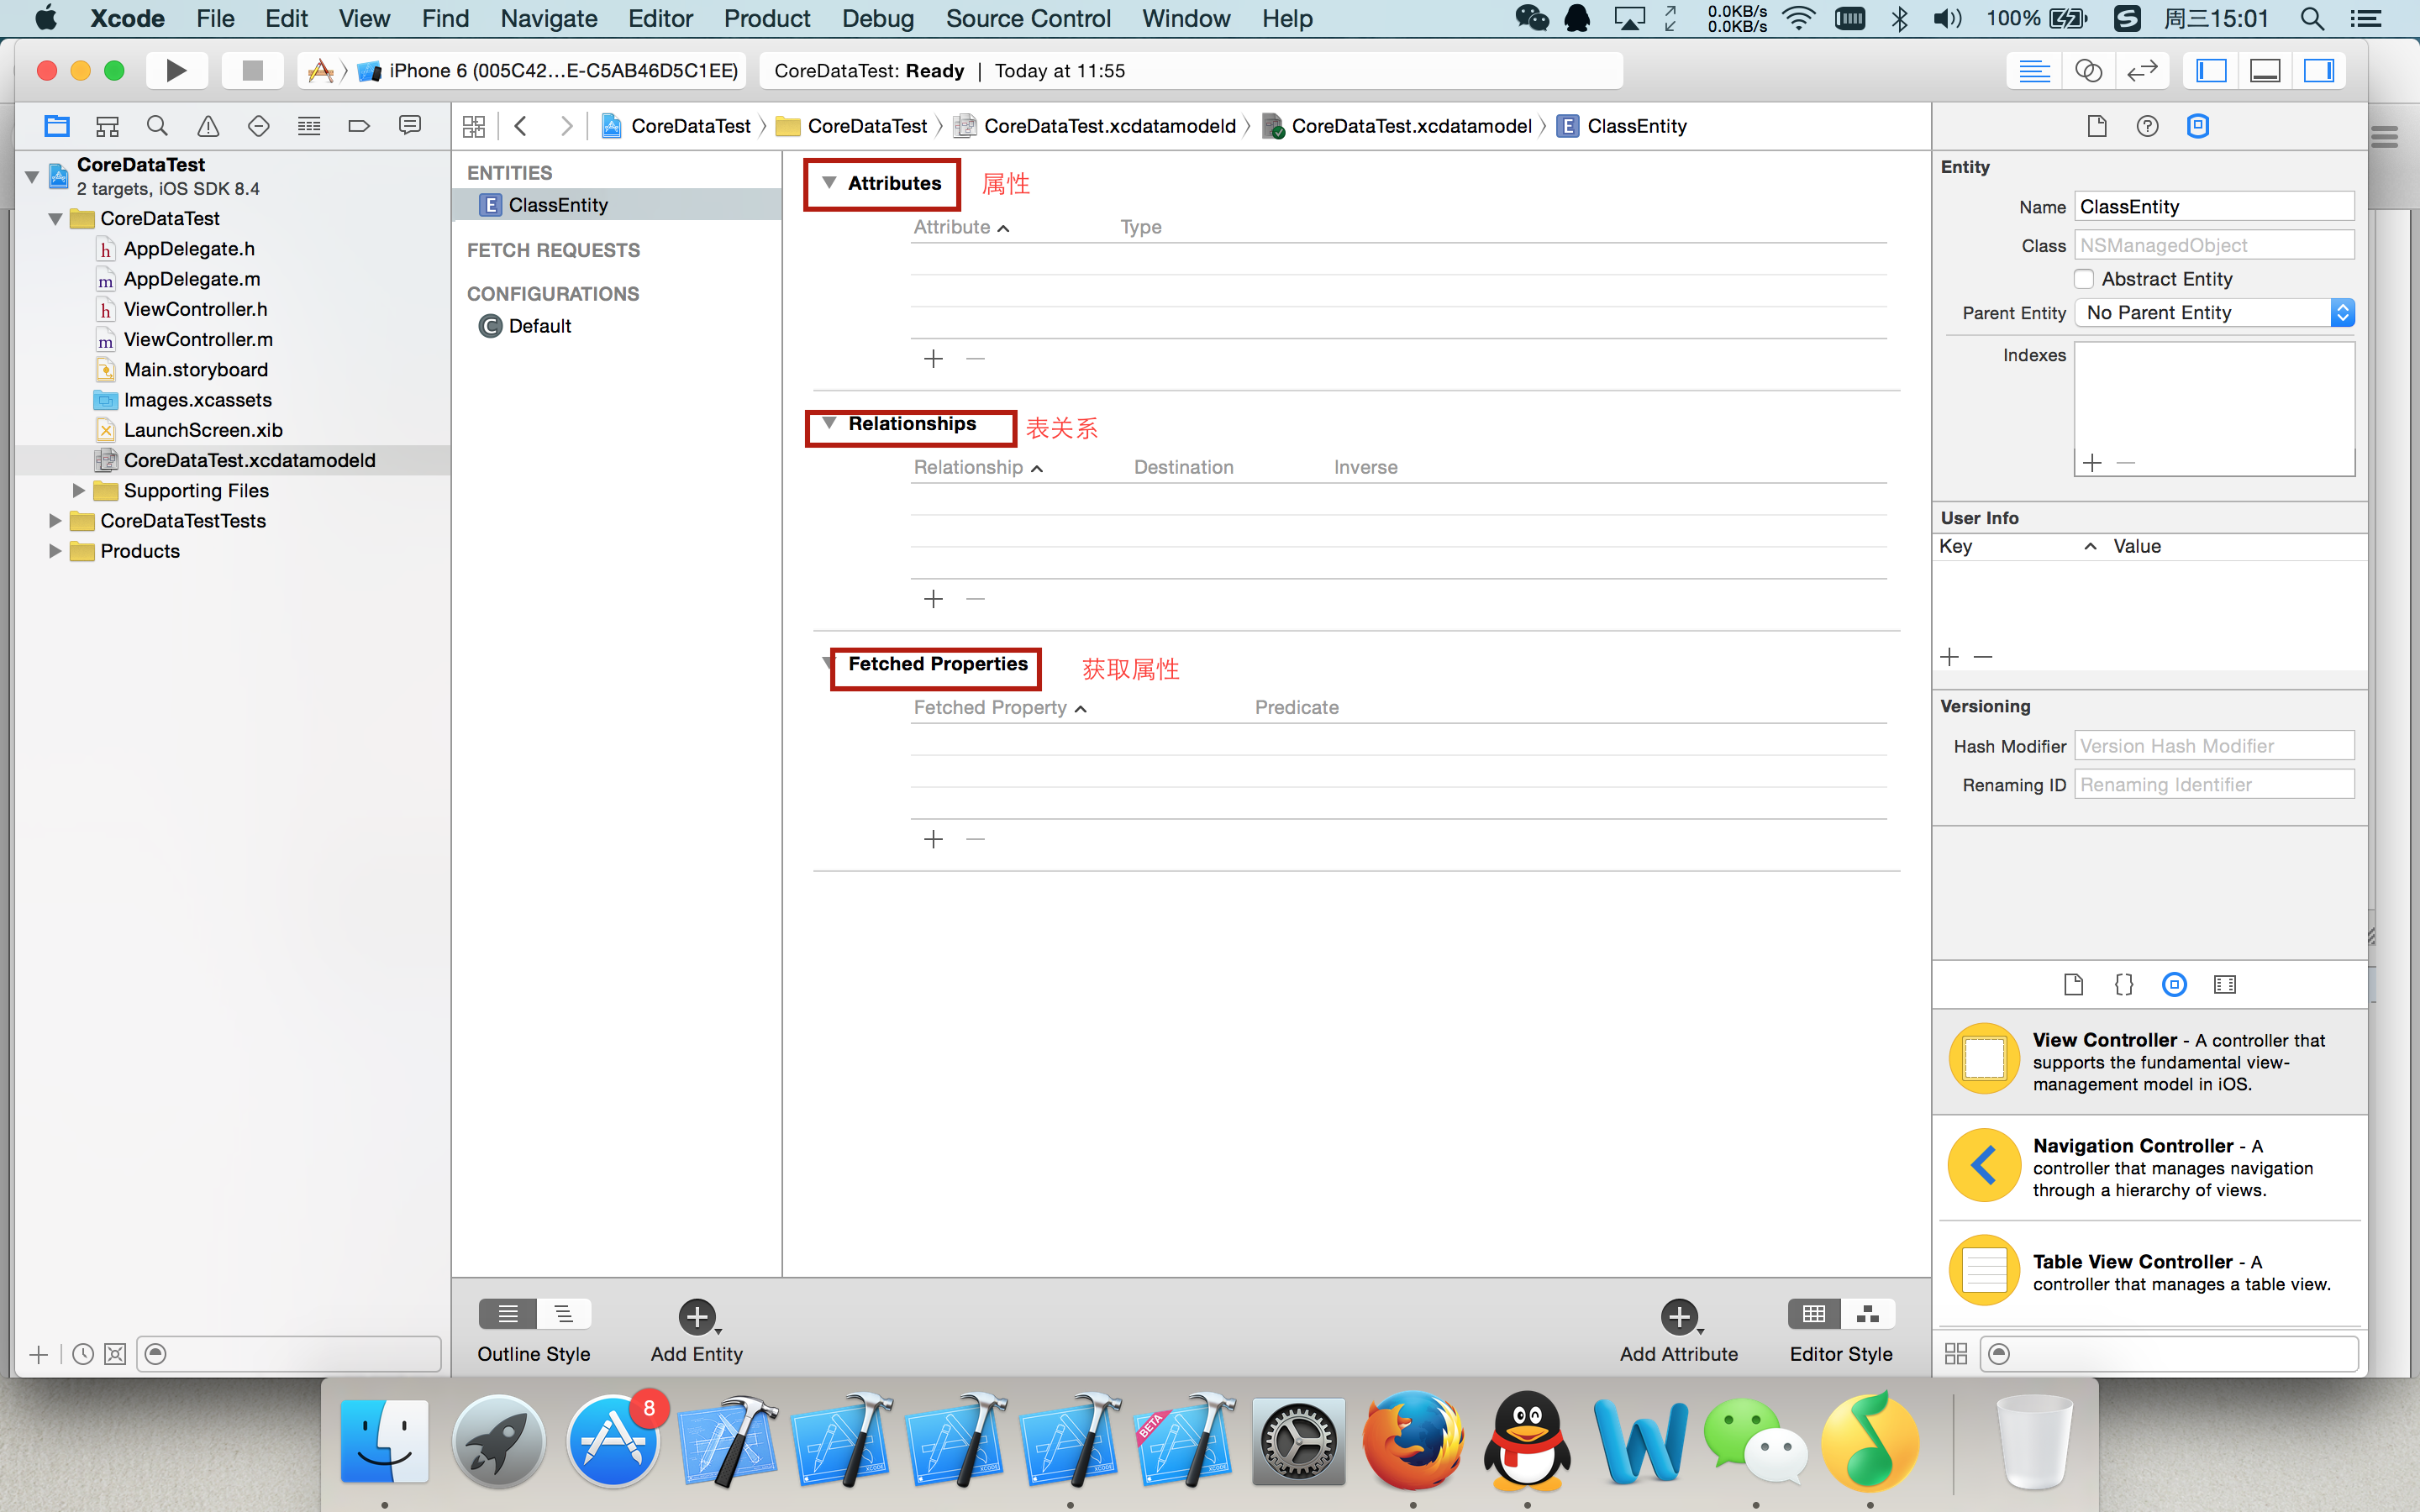Screen dimensions: 2420x1512
Task: Click the Hash Modifier field
Action: point(2214,746)
